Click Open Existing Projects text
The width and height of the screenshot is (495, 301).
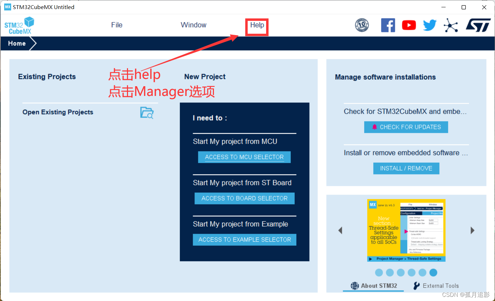coord(58,112)
